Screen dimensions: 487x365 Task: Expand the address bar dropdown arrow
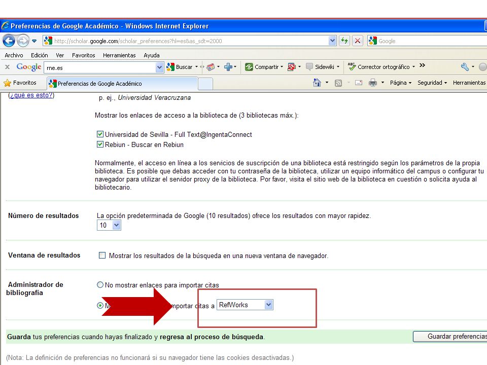(x=332, y=41)
